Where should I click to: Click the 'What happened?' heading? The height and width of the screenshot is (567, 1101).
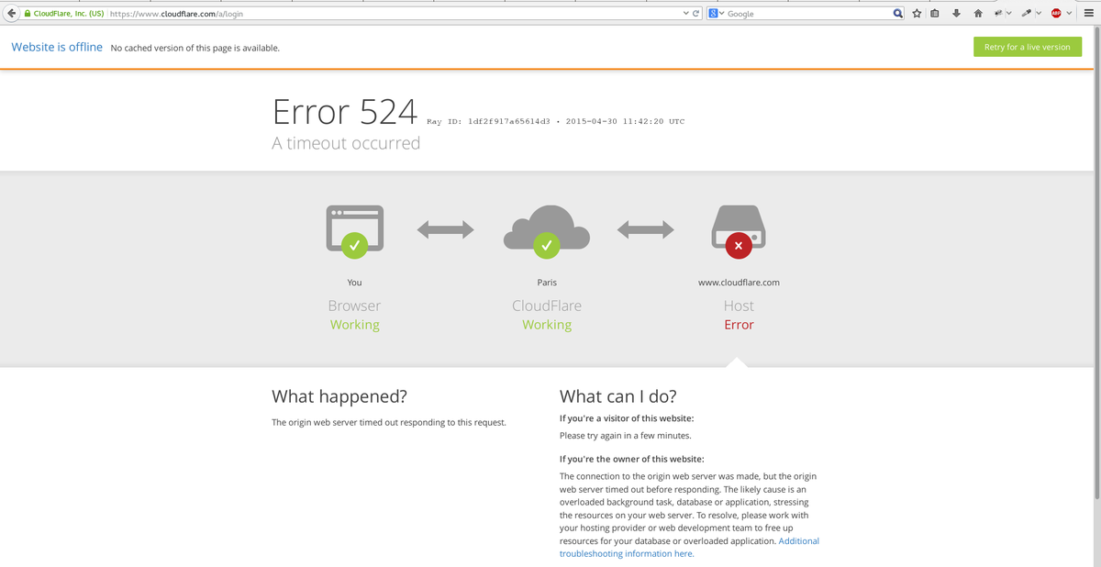click(339, 396)
